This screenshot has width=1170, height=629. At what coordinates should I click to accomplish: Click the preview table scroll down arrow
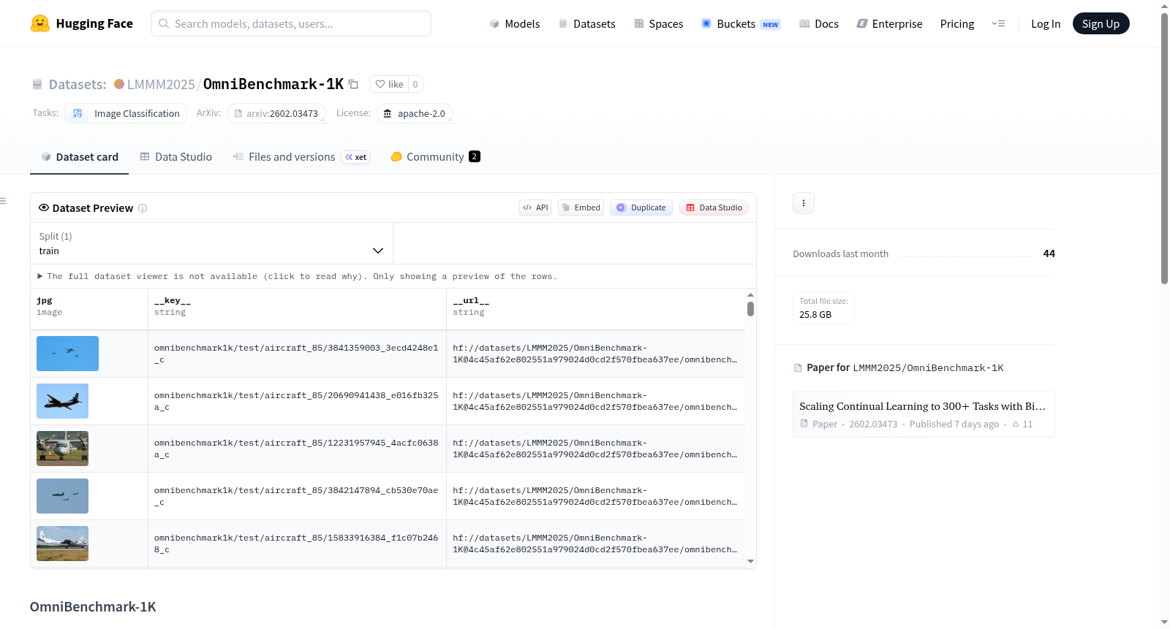click(750, 562)
